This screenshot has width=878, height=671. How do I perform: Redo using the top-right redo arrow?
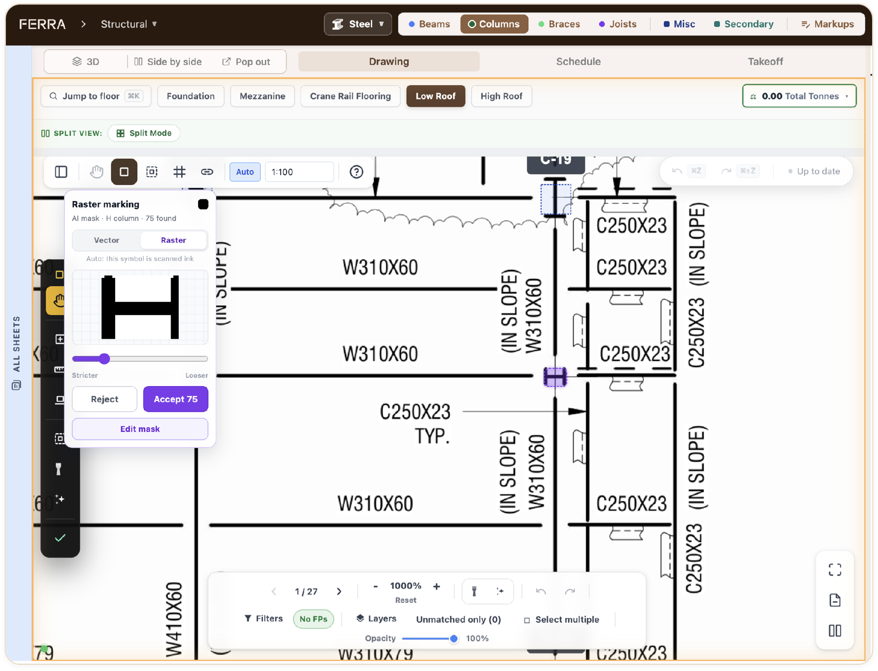(726, 171)
